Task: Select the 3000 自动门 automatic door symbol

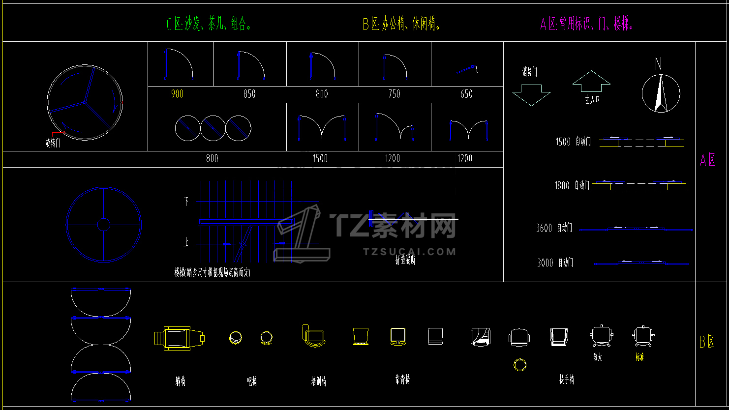Action: (642, 263)
